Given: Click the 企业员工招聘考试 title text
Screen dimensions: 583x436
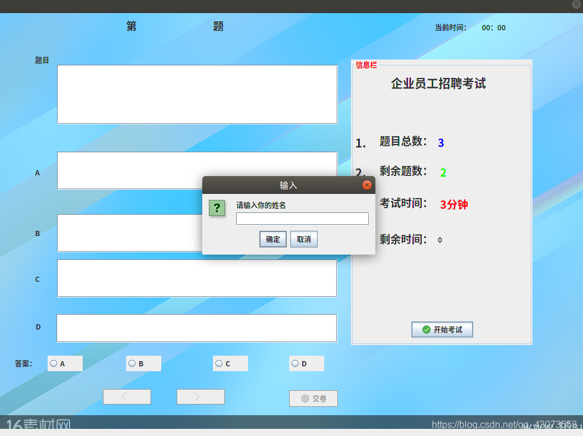Looking at the screenshot, I should 438,83.
